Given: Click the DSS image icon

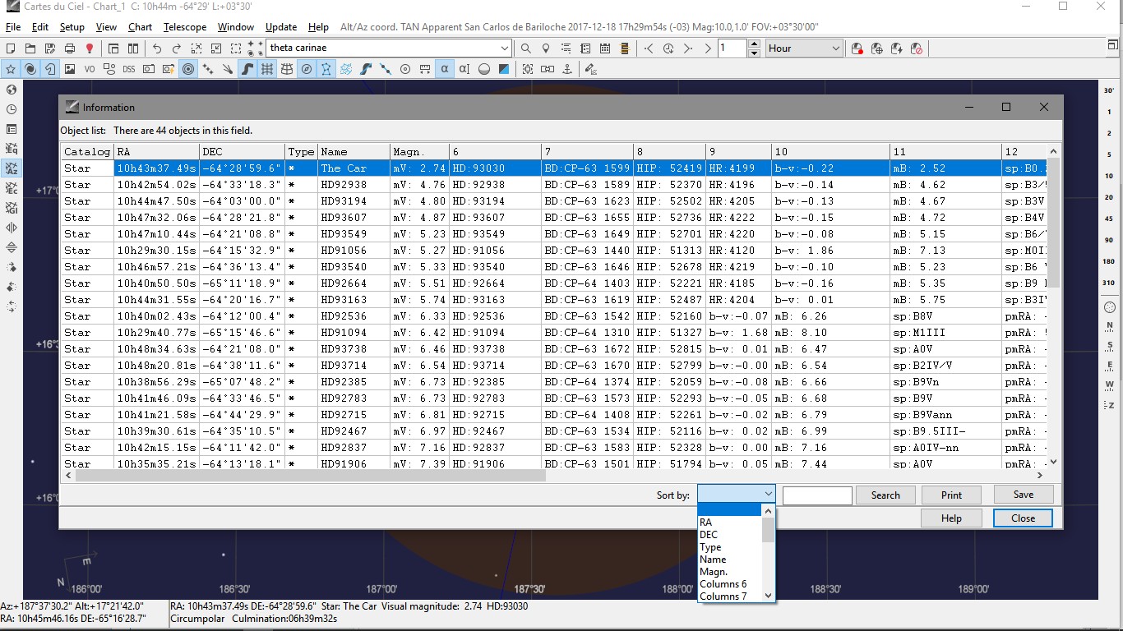Looking at the screenshot, I should (129, 69).
